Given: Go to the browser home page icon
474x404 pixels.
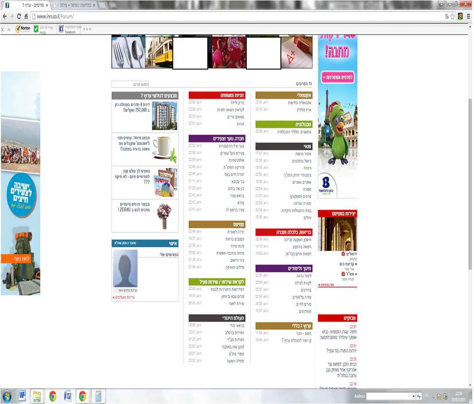Looking at the screenshot, I should (27, 16).
